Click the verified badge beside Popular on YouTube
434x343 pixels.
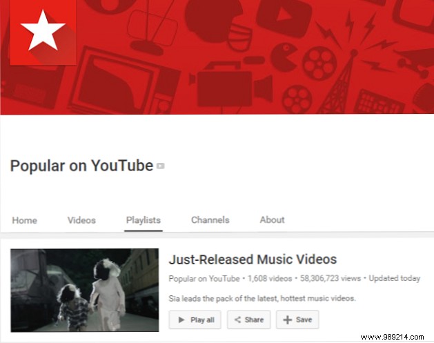click(161, 166)
